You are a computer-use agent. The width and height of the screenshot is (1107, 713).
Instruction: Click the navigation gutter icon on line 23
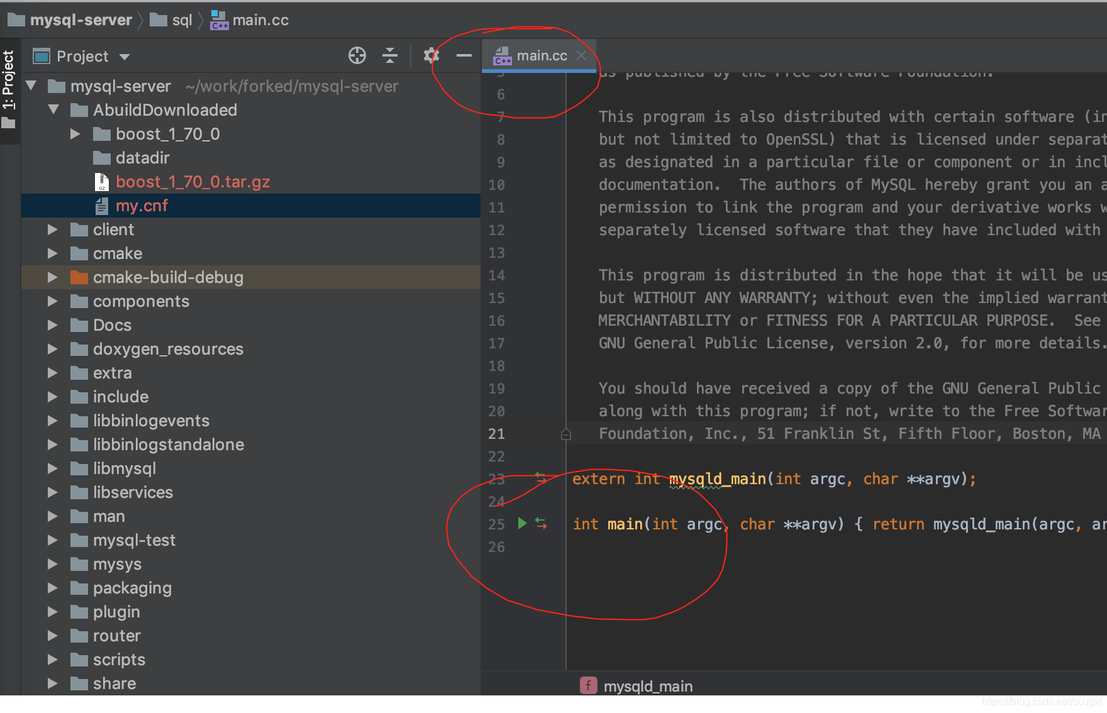pos(540,478)
